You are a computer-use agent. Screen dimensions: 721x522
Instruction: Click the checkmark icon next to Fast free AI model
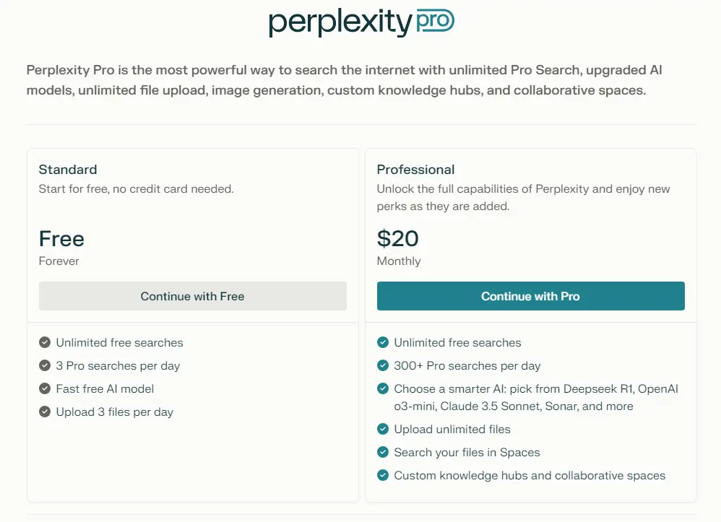coord(45,389)
